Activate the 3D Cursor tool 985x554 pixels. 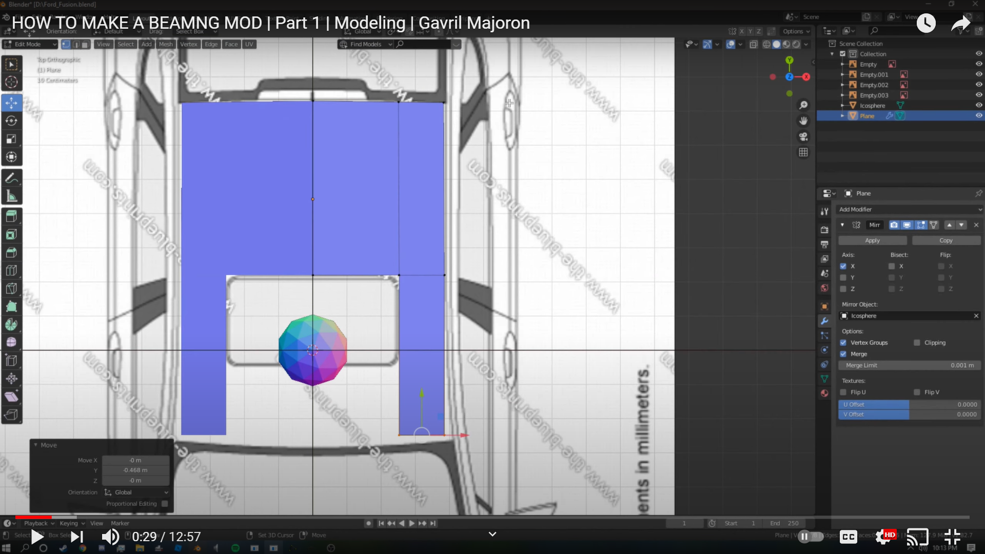(x=11, y=82)
